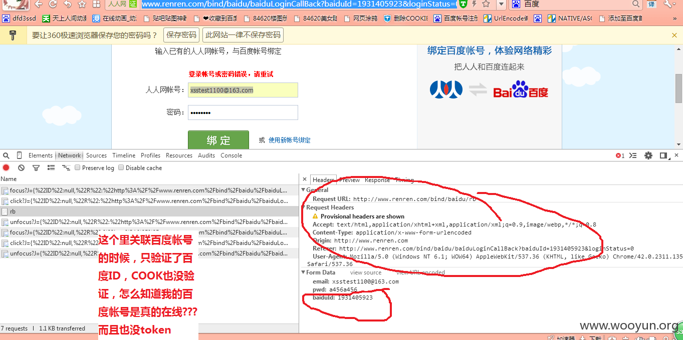This screenshot has height=340, width=683.
Task: Collapse the General section
Action: (303, 190)
